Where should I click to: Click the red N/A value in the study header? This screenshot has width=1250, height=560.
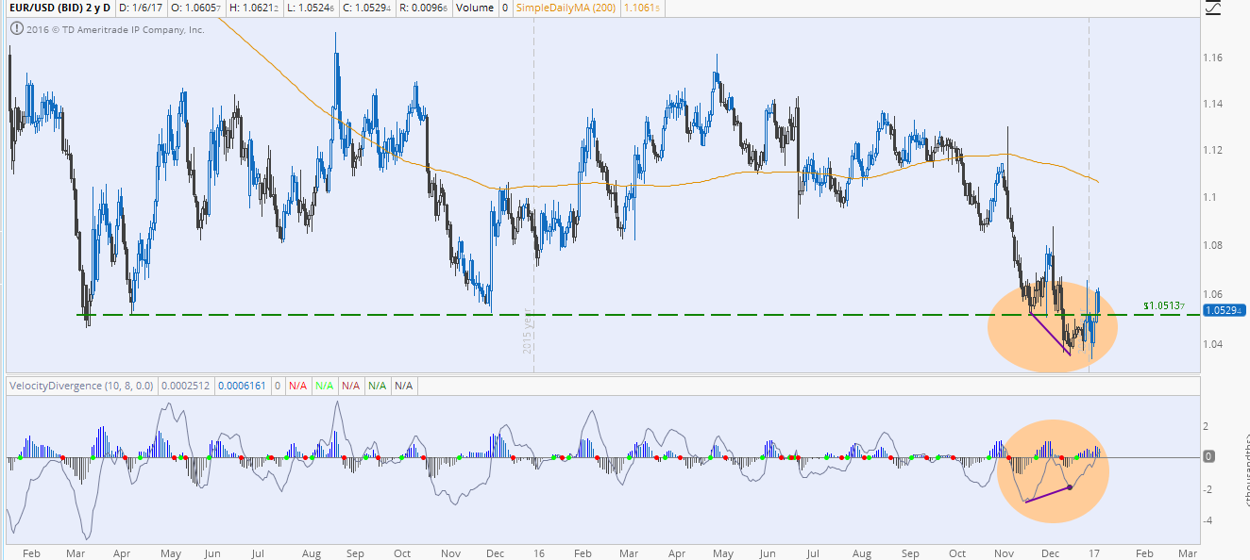296,386
